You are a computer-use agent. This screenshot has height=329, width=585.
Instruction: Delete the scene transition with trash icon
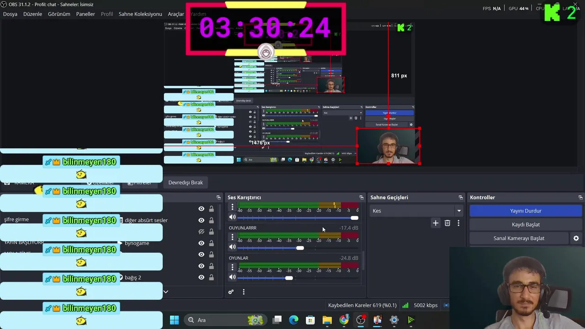coord(447,223)
